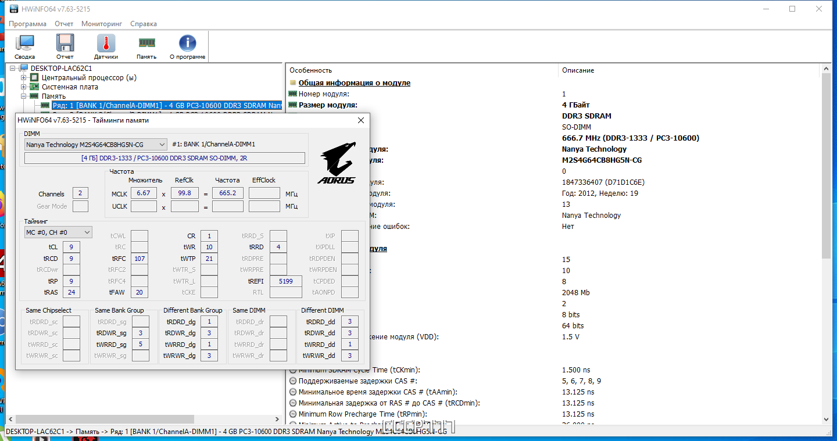The width and height of the screenshot is (837, 441).
Task: Click the Общая информация о модуле section icon
Action: (x=293, y=83)
